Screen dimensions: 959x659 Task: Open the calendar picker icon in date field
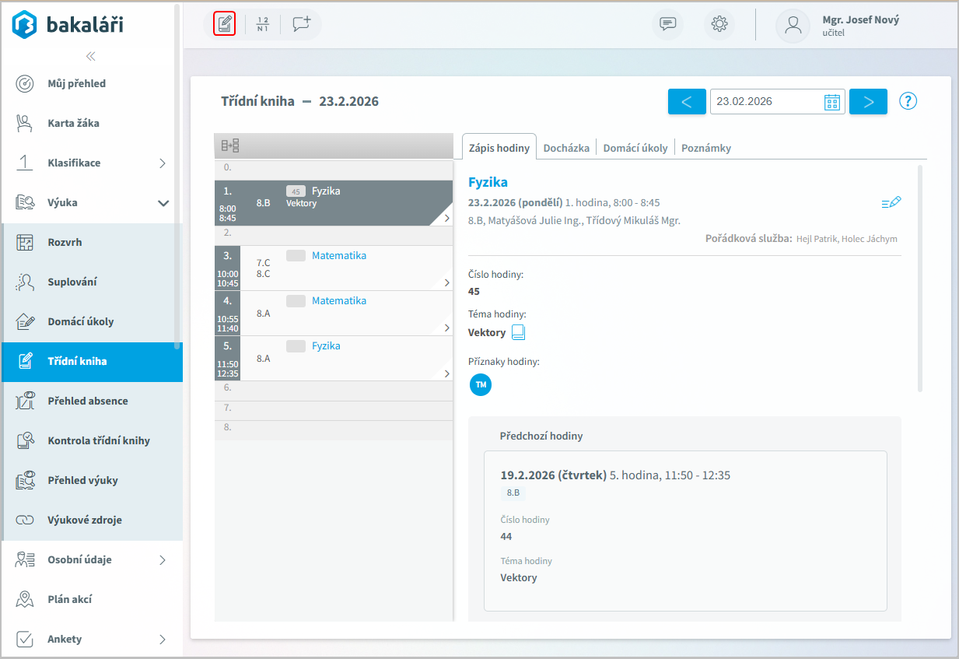[832, 102]
